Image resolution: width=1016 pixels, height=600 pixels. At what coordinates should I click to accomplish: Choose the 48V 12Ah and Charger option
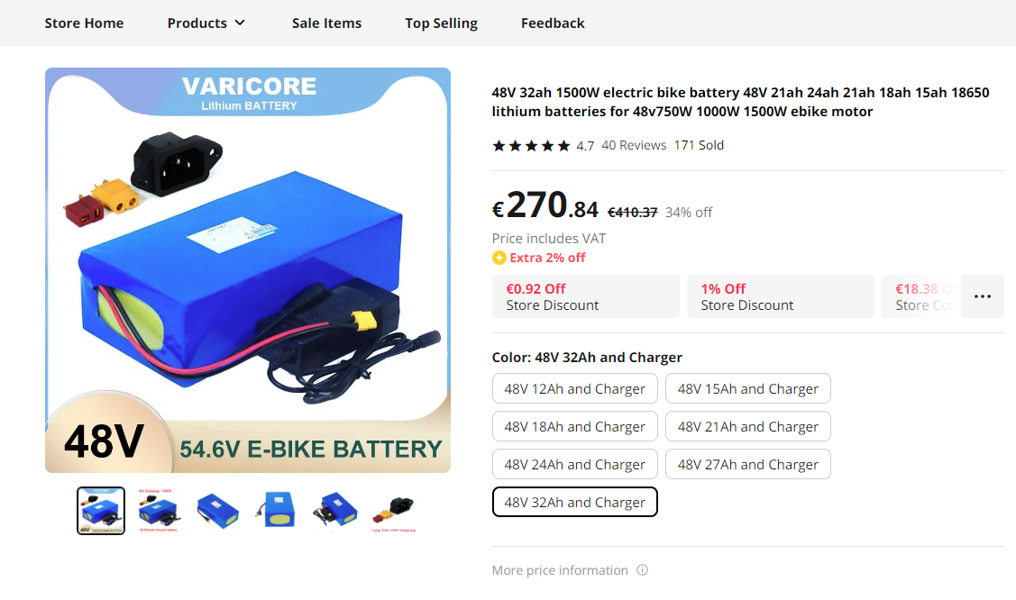(x=575, y=388)
